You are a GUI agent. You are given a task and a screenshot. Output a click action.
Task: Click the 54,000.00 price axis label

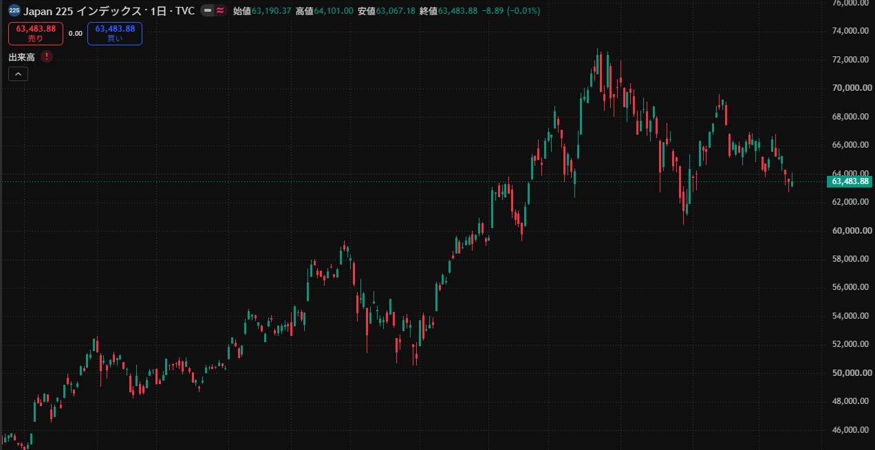point(852,316)
